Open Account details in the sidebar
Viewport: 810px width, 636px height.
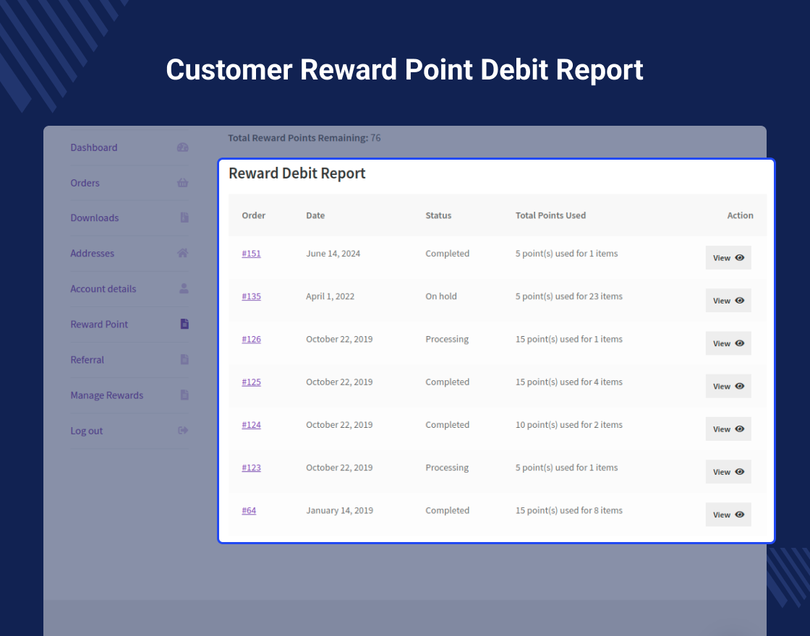pos(103,289)
